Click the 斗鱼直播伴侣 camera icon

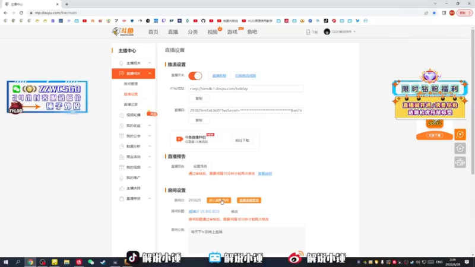pyautogui.click(x=179, y=139)
